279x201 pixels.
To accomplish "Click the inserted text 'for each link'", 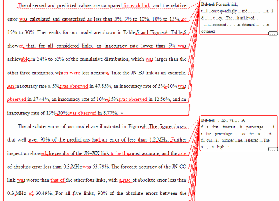I will click(137, 6).
